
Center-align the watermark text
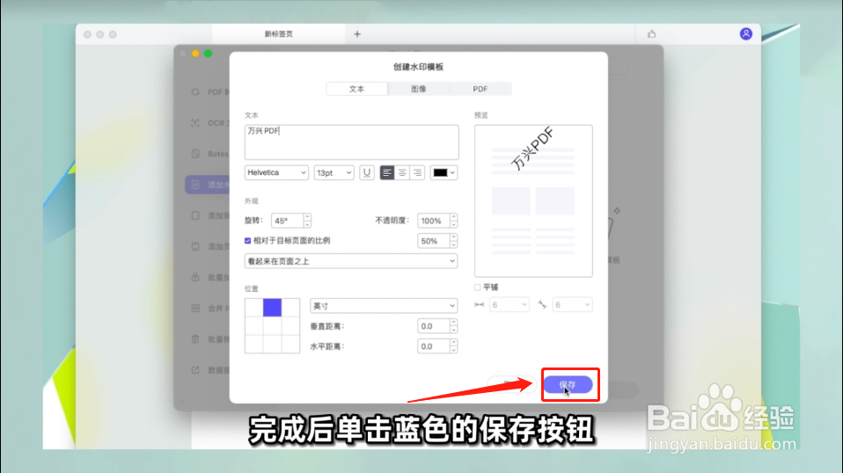click(401, 173)
